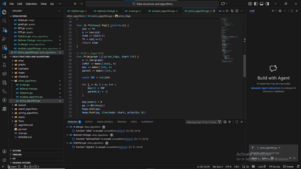Image resolution: width=301 pixels, height=169 pixels.
Task: Click Generate Agent Instructions link
Action: [266, 88]
